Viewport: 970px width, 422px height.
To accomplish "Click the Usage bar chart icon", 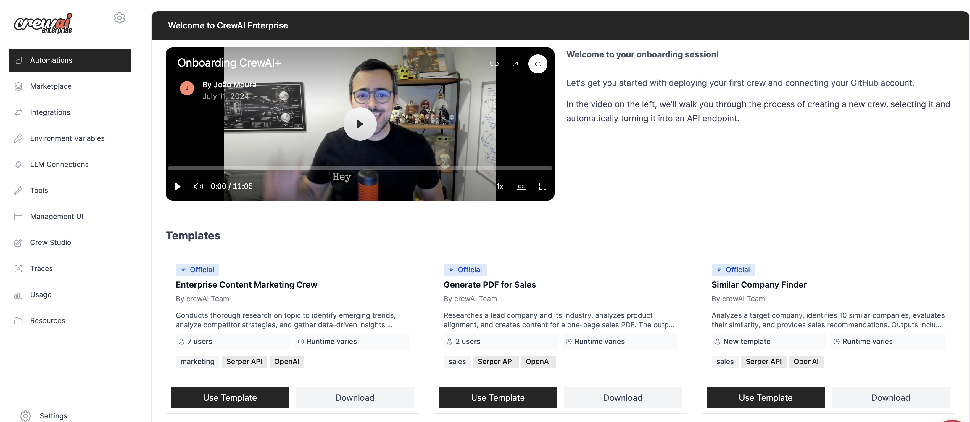I will [18, 294].
